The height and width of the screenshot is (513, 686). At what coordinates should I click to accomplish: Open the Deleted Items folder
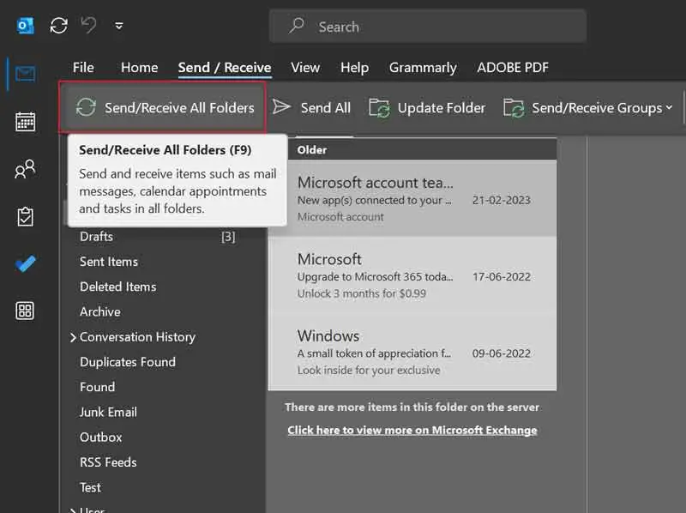tap(117, 287)
